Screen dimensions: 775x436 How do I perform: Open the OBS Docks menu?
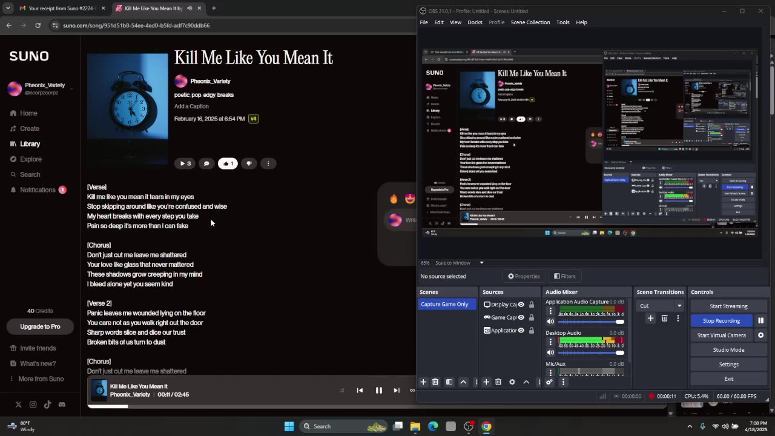pos(475,22)
